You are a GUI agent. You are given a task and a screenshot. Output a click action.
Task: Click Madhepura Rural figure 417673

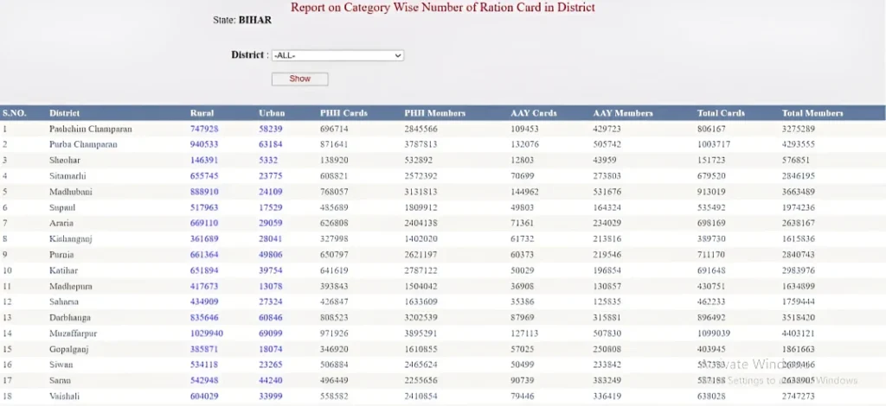(204, 286)
